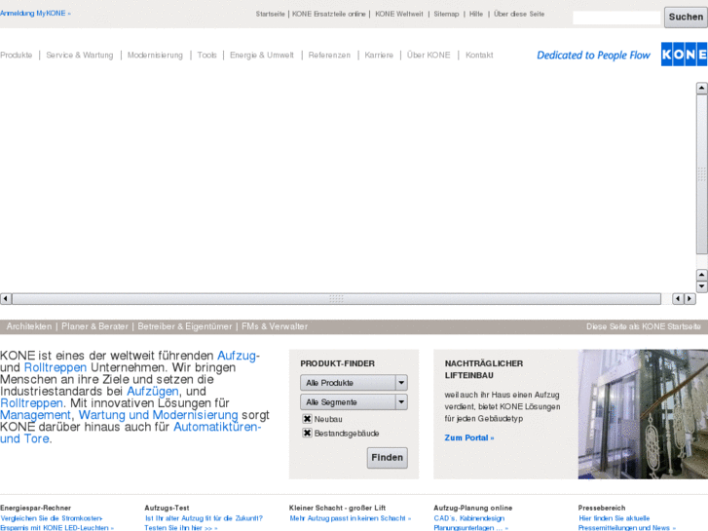Click the horizontal scrollbar left arrow at far left
Screen dimensions: 708x531
point(6,299)
